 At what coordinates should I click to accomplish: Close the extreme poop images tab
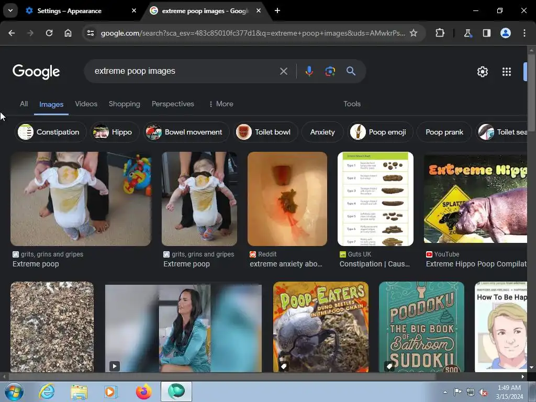259,10
